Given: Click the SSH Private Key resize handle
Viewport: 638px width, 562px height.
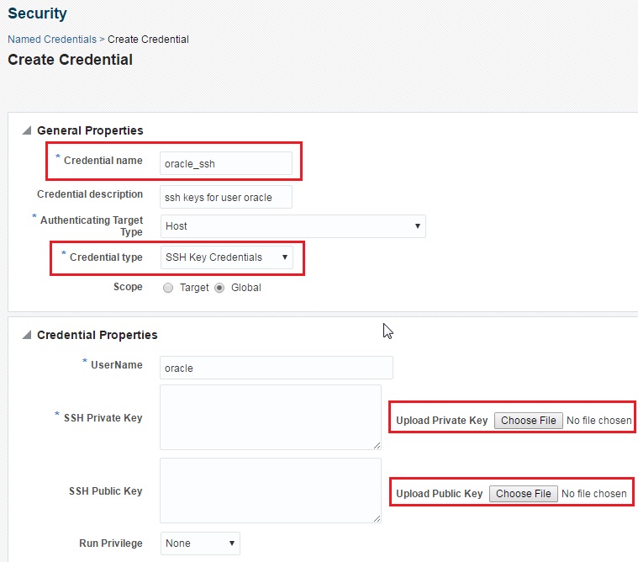Looking at the screenshot, I should 377,445.
